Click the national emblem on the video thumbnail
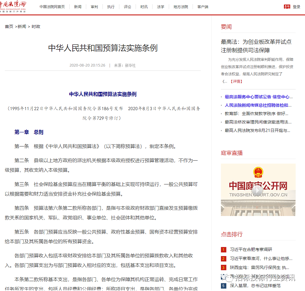Image resolution: width=305 pixels, height=291 pixels. click(x=258, y=173)
